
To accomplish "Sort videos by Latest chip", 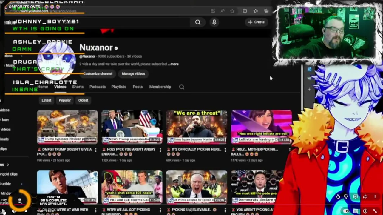I will 46,100.
